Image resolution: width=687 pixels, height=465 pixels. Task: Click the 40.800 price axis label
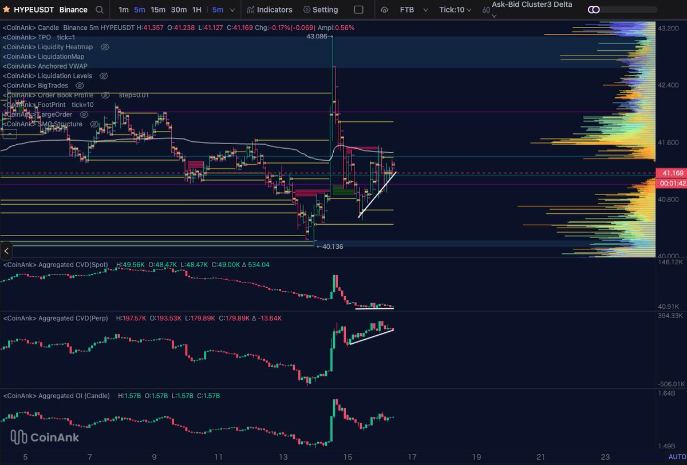pyautogui.click(x=668, y=199)
